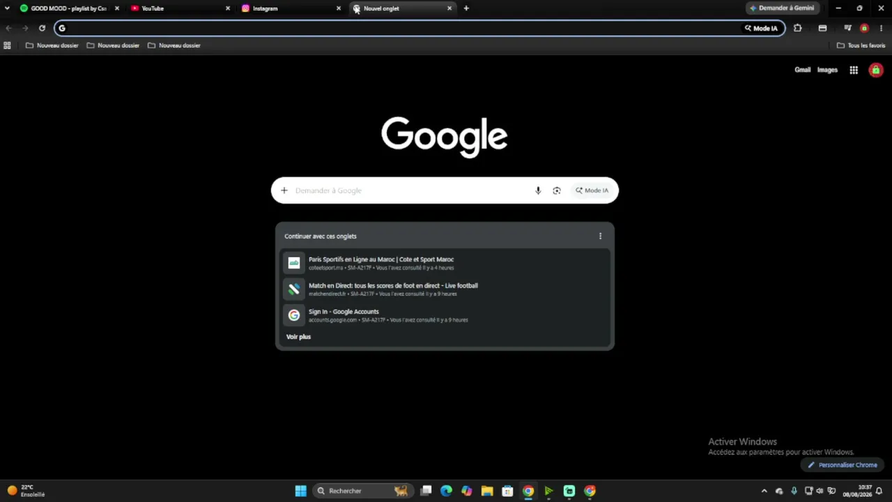Open the apps grid in bookmarks bar
892x502 pixels.
point(7,45)
